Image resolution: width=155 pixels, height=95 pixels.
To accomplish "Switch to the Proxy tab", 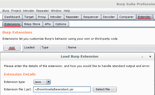I will (x=42, y=17).
